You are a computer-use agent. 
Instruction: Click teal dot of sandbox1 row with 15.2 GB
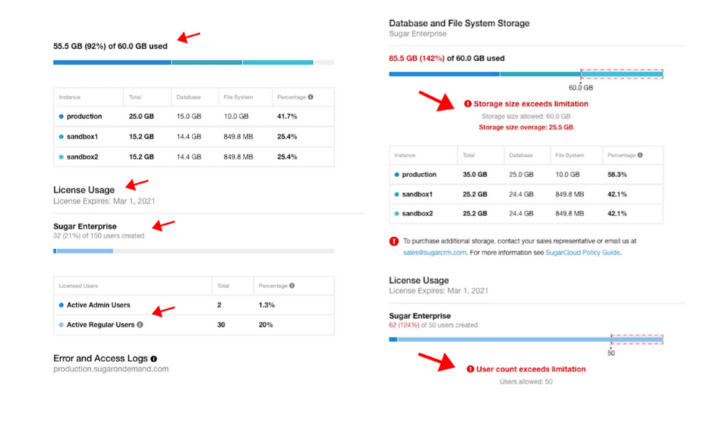click(61, 137)
